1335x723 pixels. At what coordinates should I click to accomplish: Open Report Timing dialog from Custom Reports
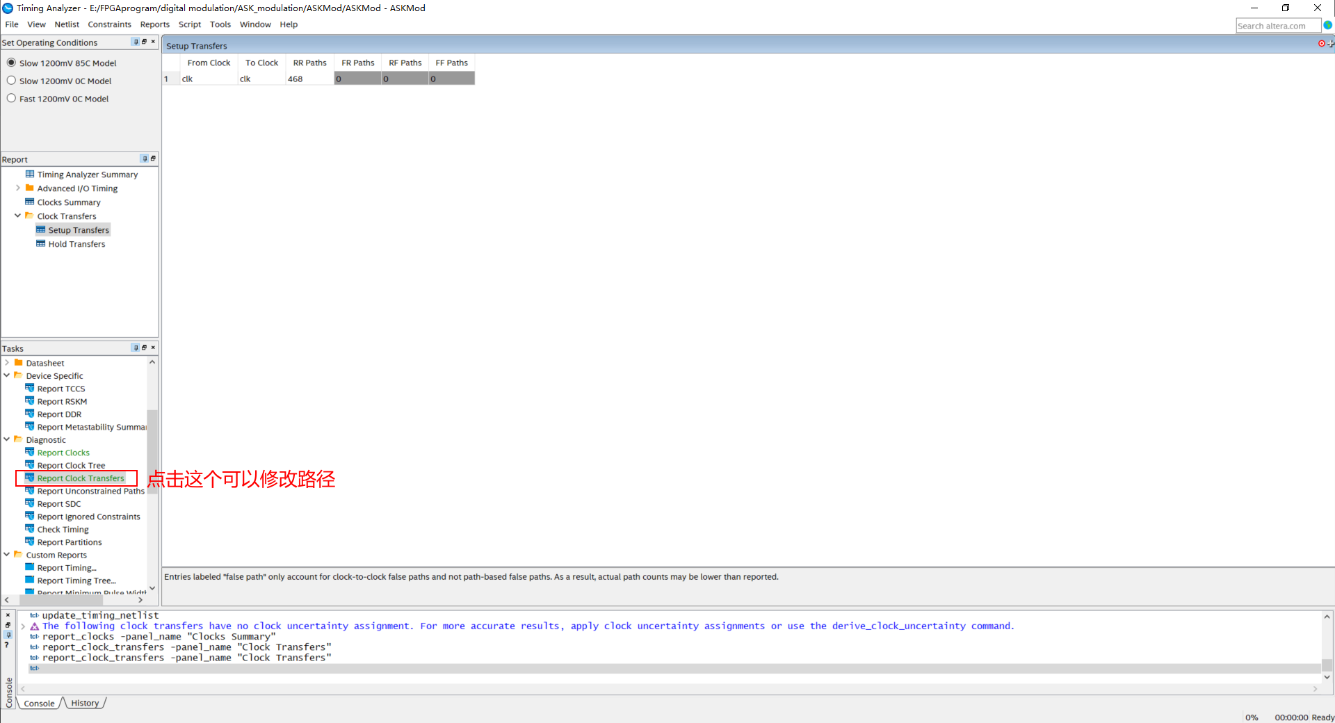[x=67, y=567]
